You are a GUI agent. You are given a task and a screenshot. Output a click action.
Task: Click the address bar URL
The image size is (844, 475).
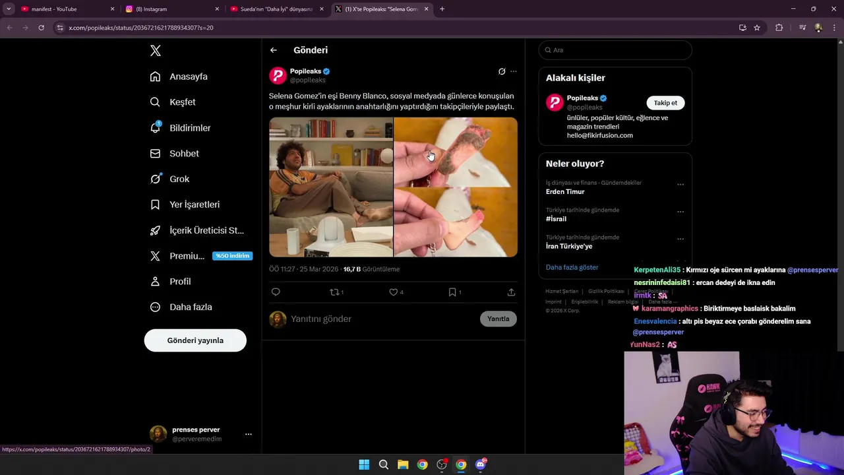click(x=141, y=28)
